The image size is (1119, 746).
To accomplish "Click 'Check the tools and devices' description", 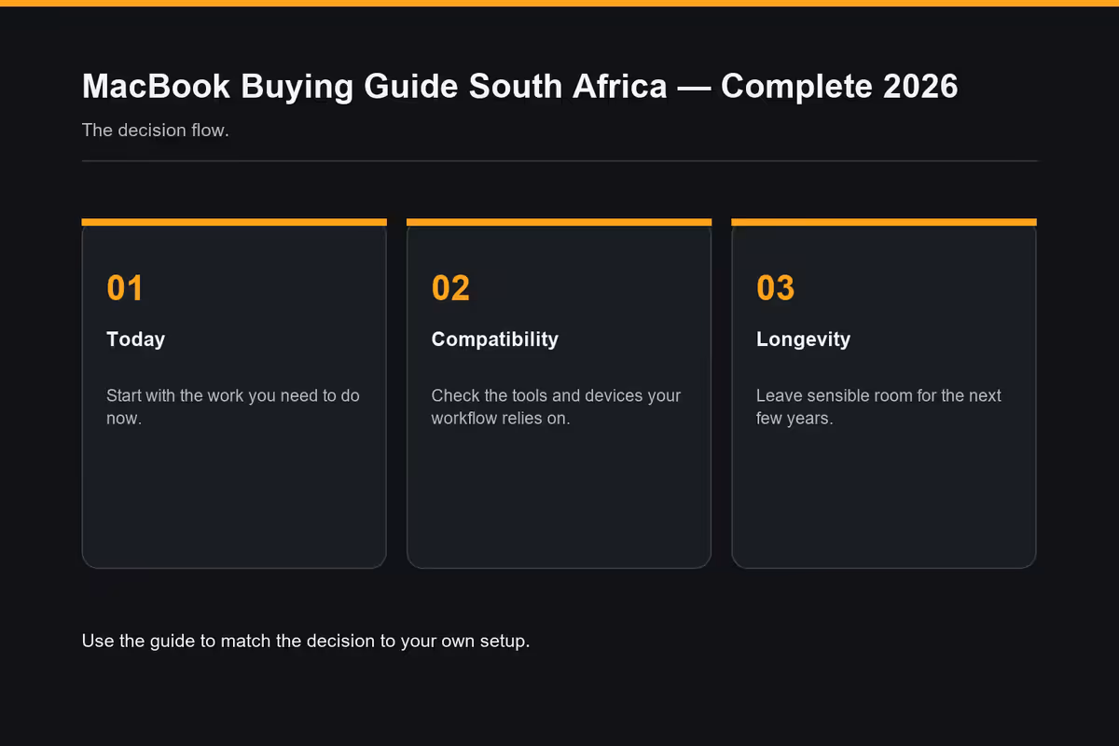I will 556,407.
